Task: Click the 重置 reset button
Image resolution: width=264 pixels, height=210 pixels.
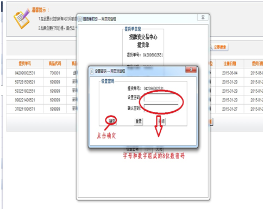Action: [x=139, y=121]
